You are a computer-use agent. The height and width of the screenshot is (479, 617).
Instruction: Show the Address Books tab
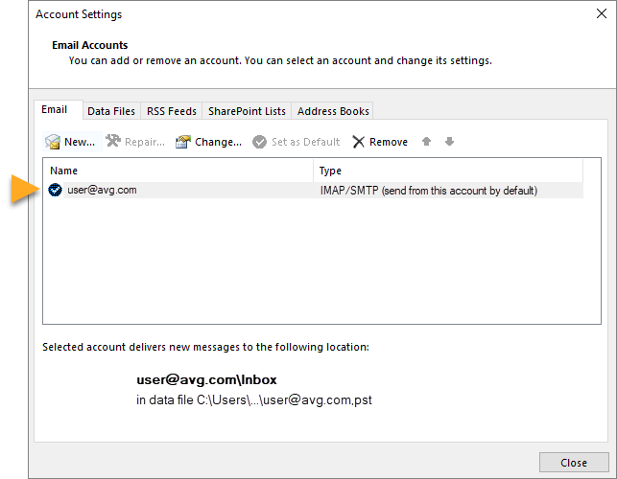[333, 111]
